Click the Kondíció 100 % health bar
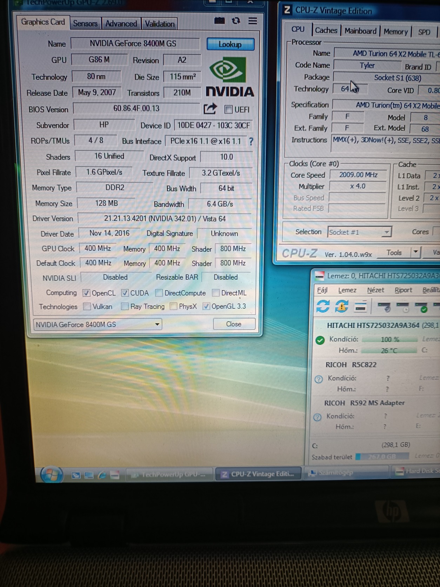Viewport: 440px width, 587px height. 390,339
